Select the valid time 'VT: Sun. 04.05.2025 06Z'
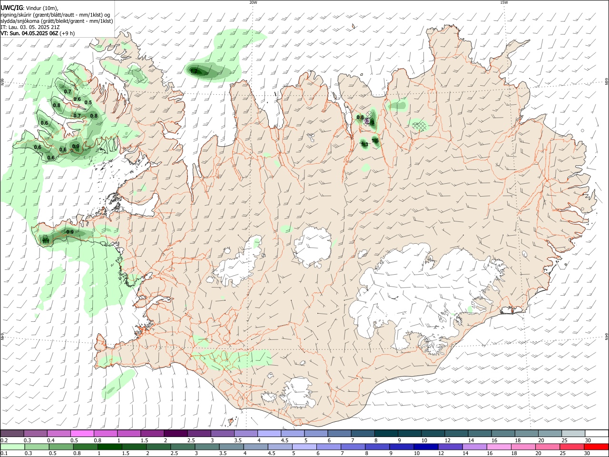This screenshot has height=457, width=609. click(x=29, y=33)
